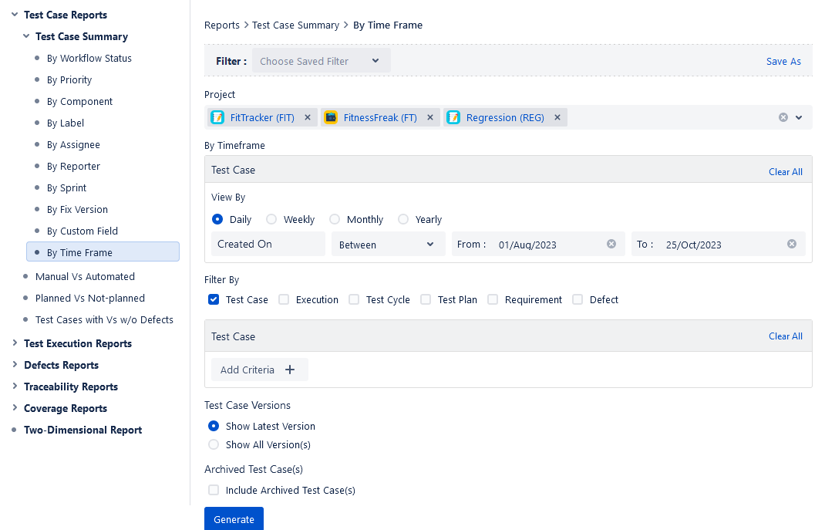Click the FitnessFreak project icon
The image size is (825, 530).
[x=331, y=117]
